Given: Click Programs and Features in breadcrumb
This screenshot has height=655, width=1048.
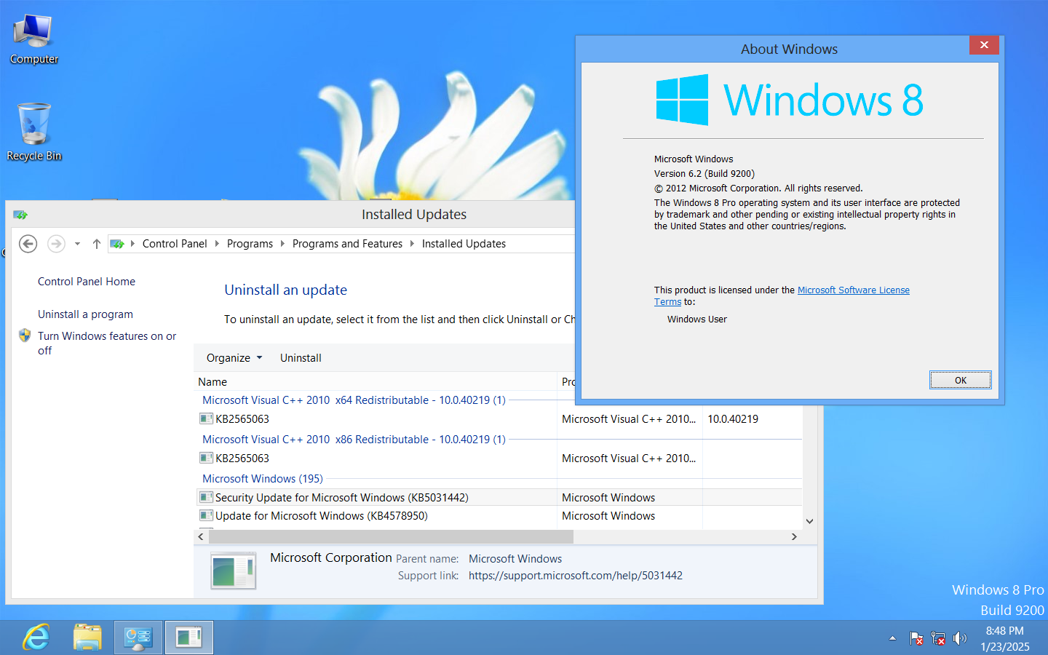Looking at the screenshot, I should point(347,244).
